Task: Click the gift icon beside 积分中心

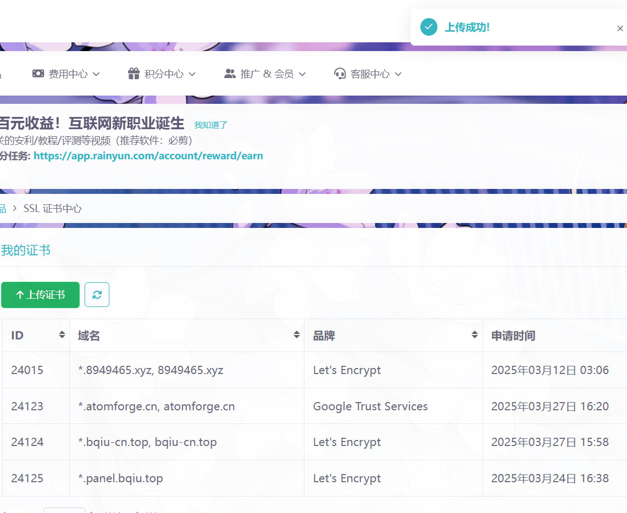Action: tap(134, 74)
